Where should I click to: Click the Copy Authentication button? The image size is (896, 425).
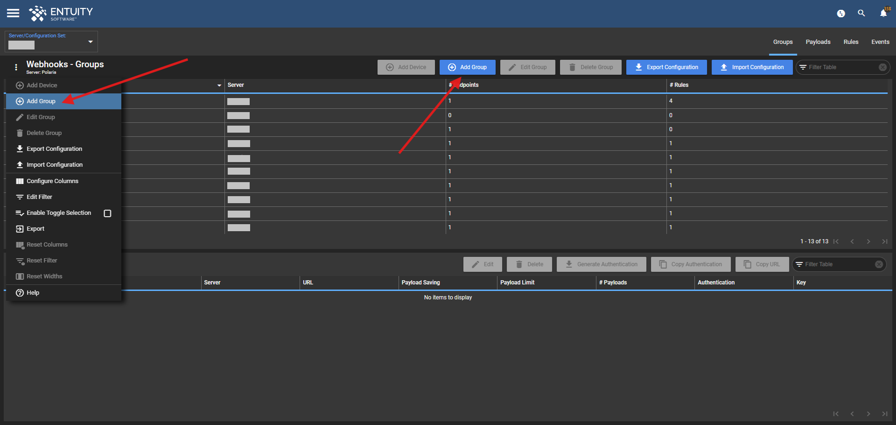[x=691, y=264]
